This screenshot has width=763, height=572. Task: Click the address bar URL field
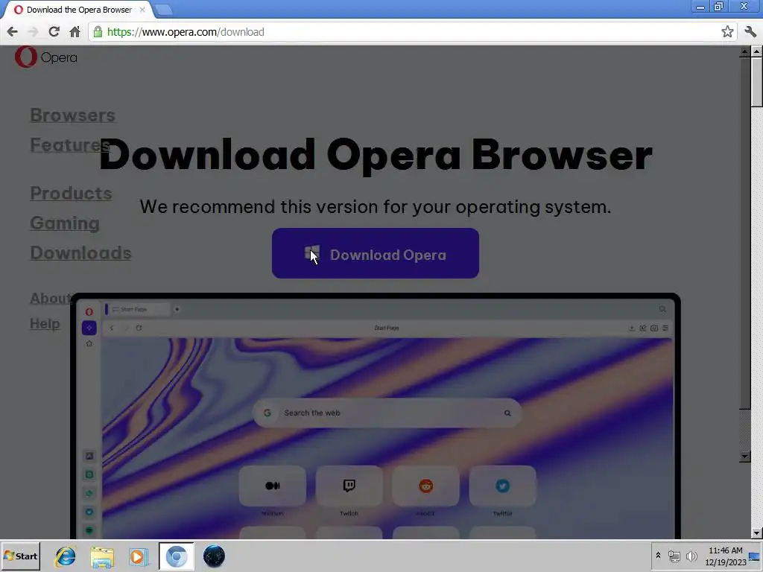[x=409, y=32]
